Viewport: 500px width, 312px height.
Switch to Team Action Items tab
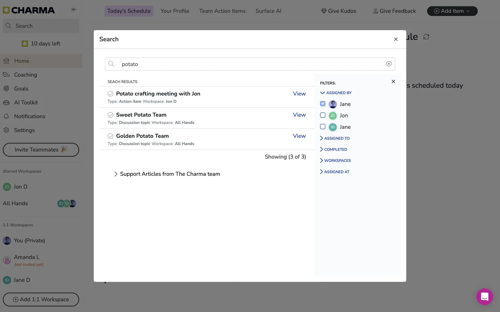(222, 11)
